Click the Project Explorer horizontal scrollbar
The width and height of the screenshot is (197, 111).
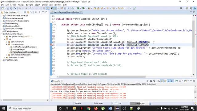[13, 100]
